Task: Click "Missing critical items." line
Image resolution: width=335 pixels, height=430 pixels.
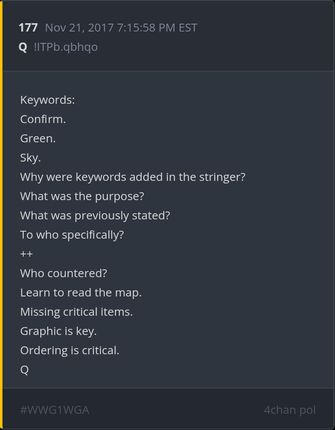Action: [x=76, y=312]
